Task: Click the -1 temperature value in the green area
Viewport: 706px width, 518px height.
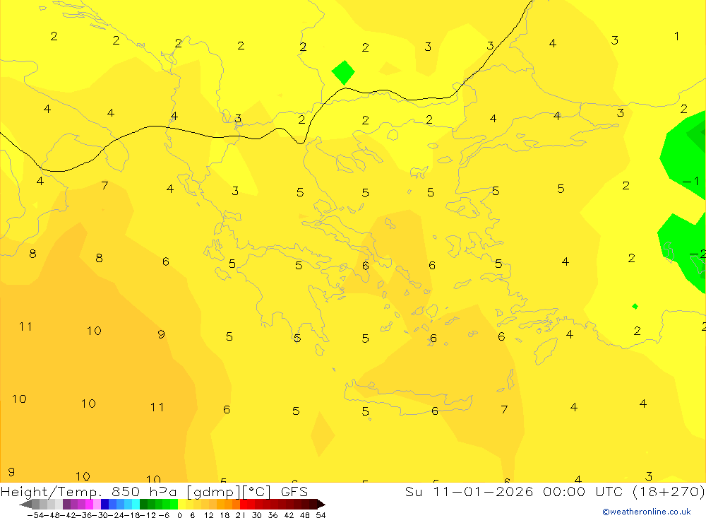Action: click(690, 181)
